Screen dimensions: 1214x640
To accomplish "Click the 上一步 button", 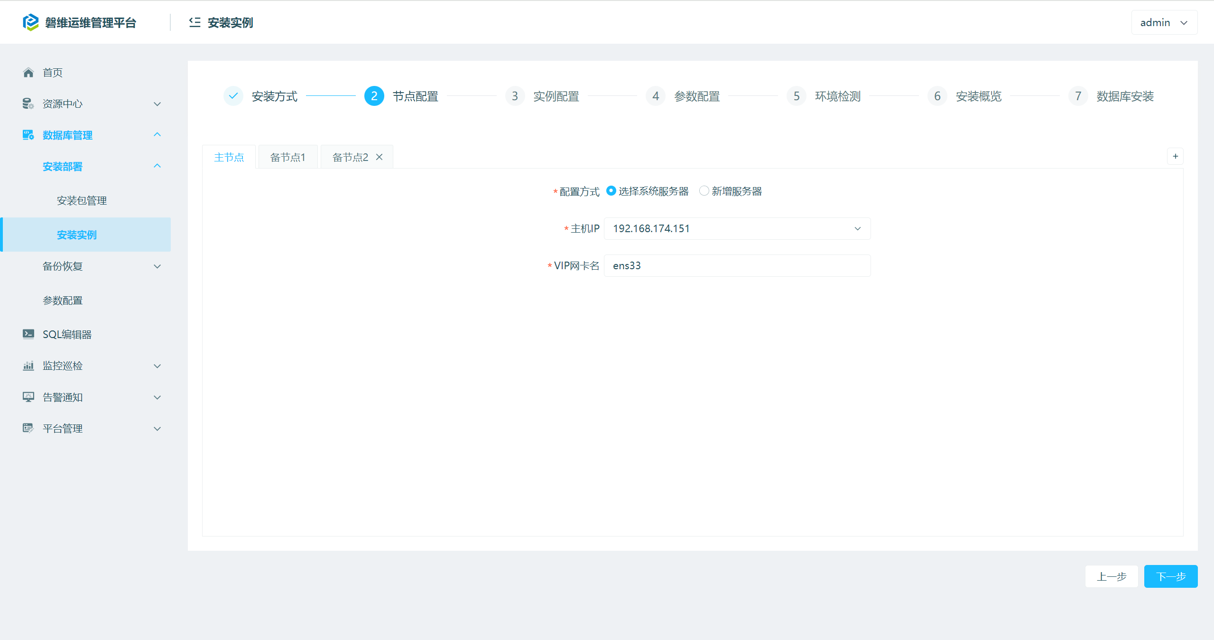I will coord(1111,576).
